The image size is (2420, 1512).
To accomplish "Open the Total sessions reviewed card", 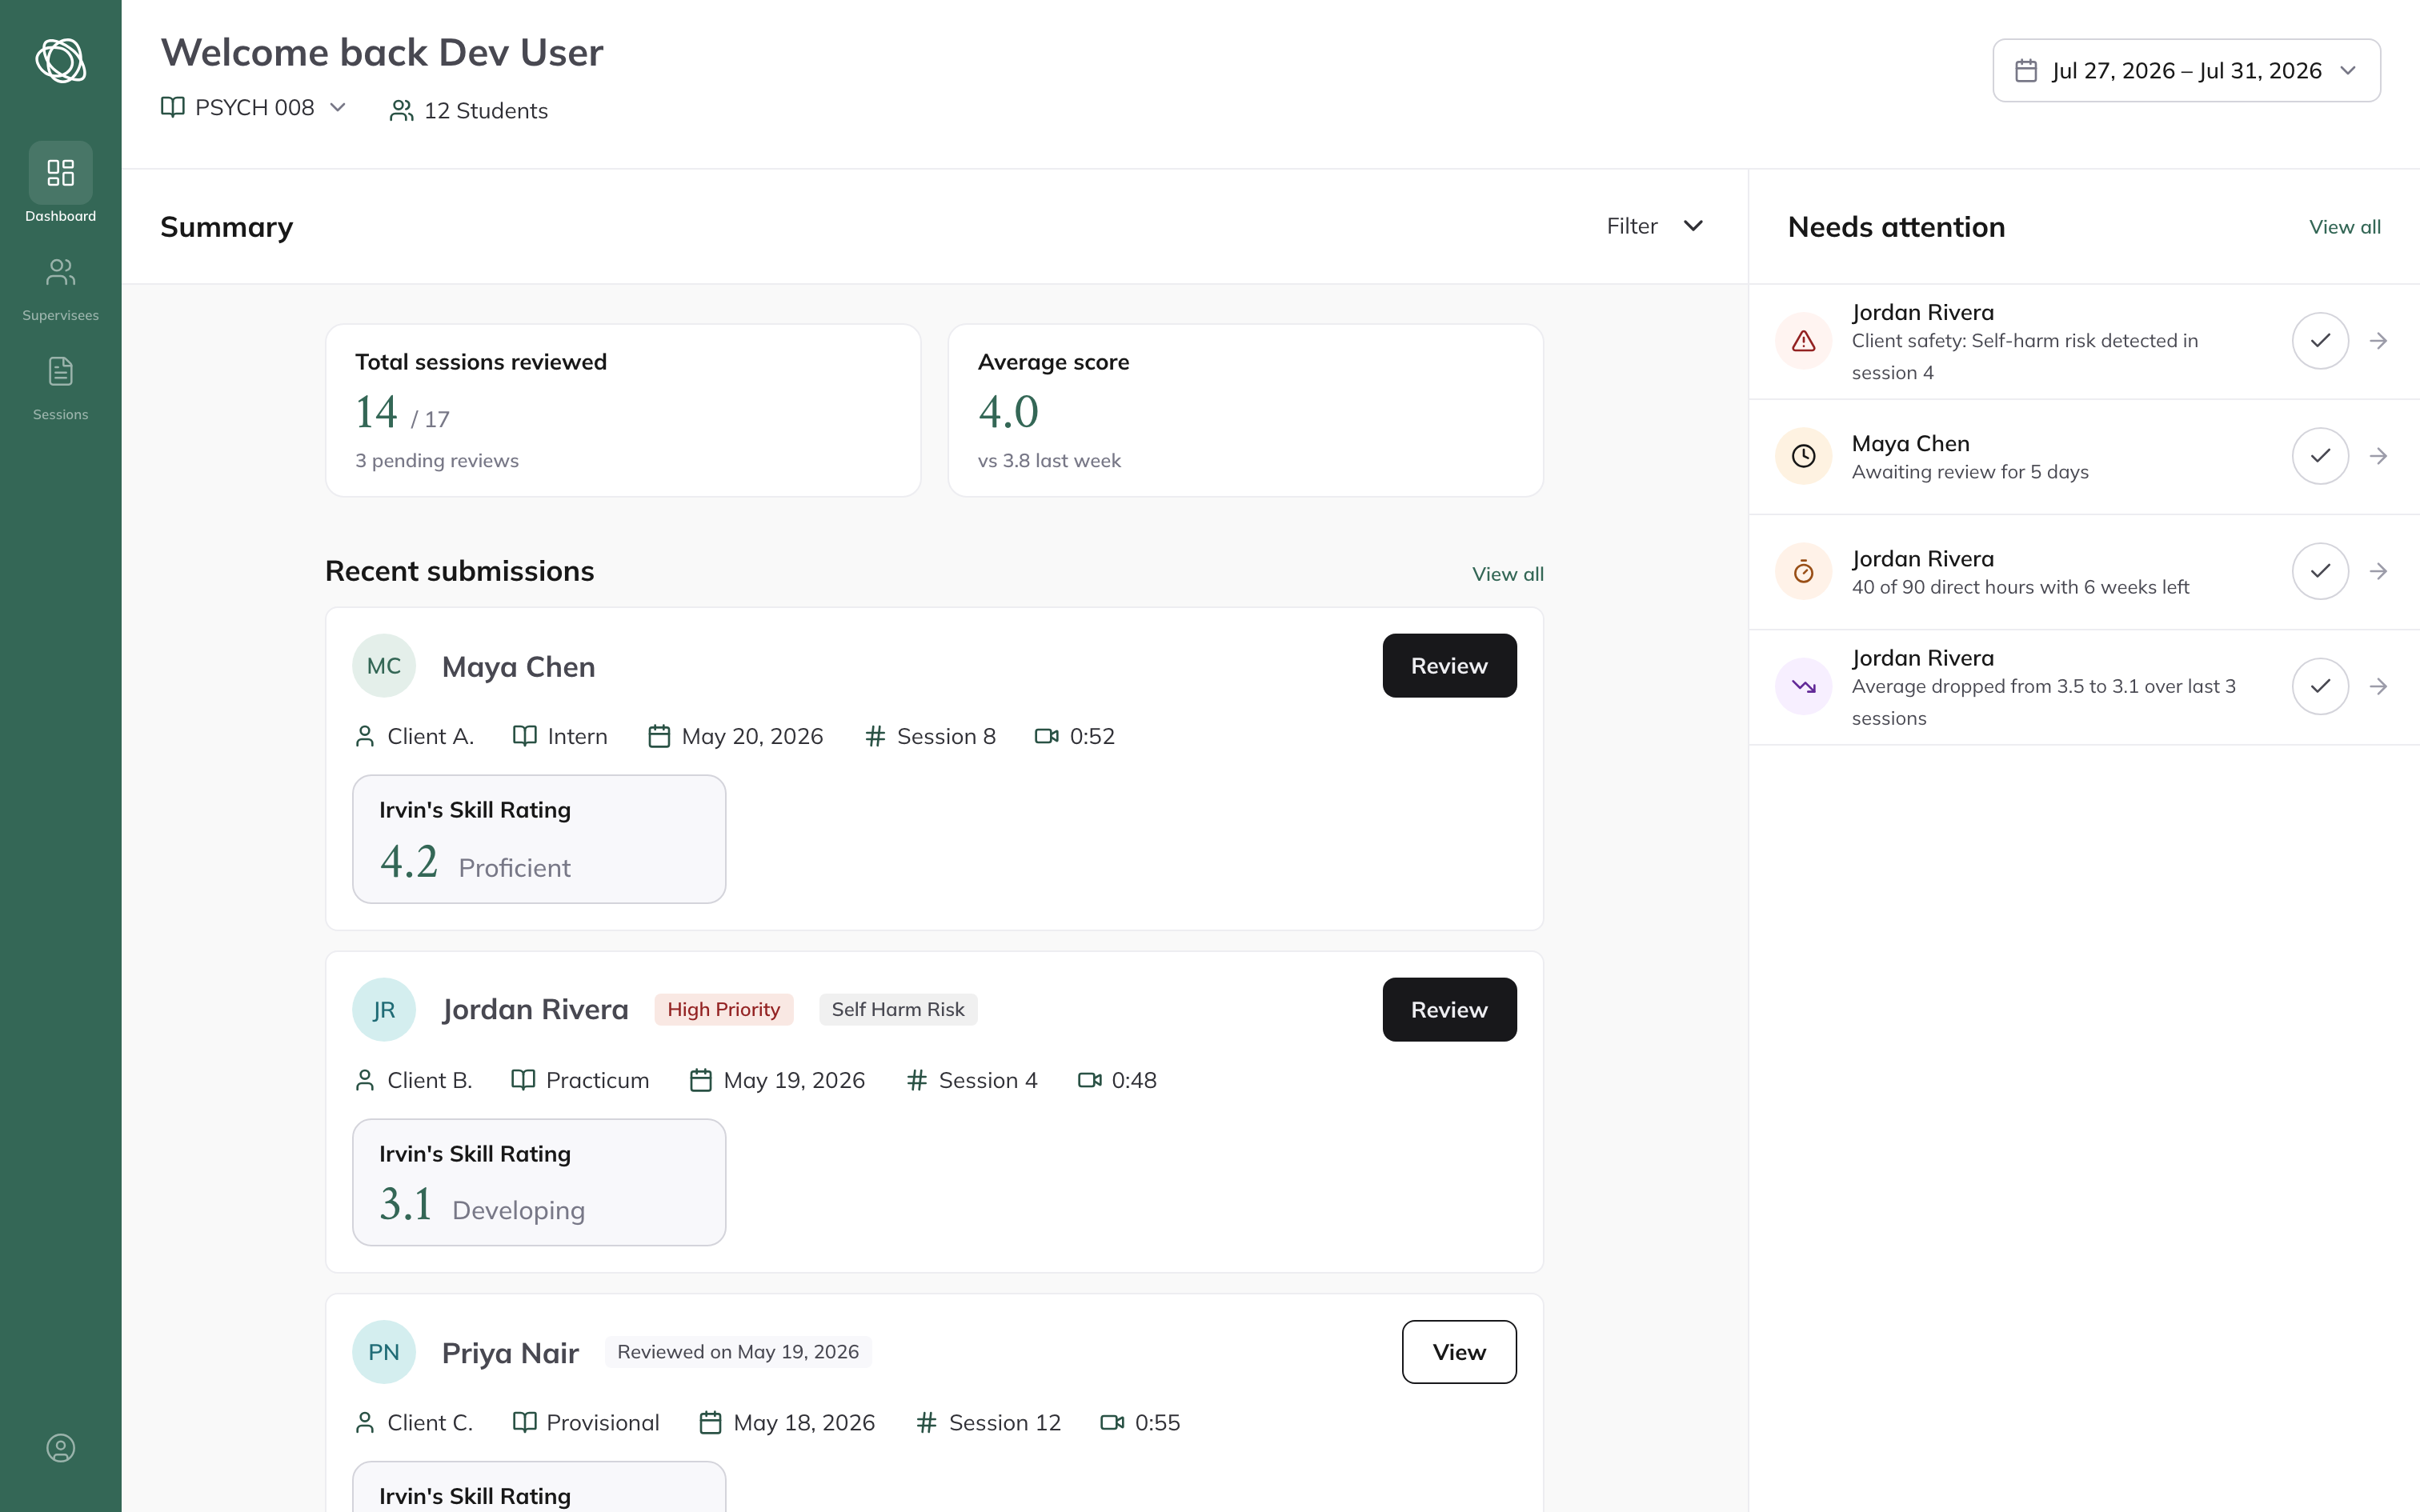I will 623,410.
